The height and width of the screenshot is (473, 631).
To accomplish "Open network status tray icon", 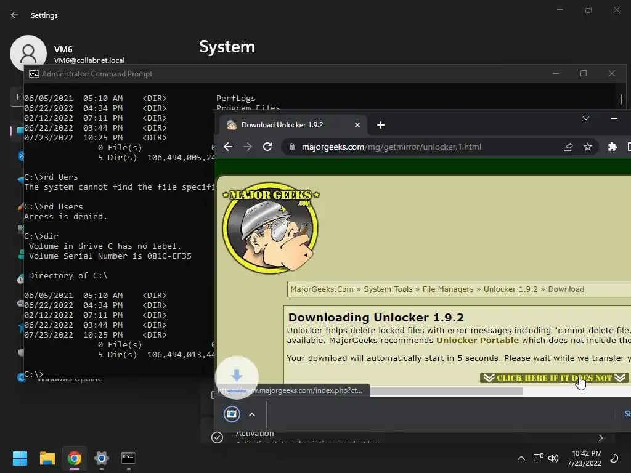I will 538,458.
